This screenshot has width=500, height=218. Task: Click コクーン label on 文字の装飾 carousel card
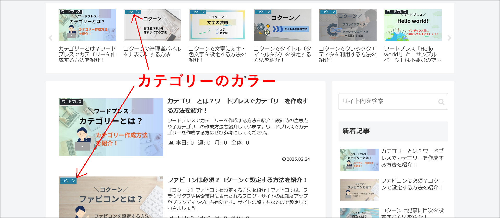coord(198,12)
